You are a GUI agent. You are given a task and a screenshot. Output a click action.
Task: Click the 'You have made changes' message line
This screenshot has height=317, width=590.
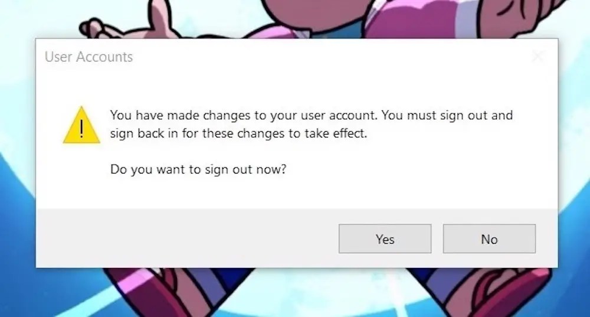click(x=311, y=115)
